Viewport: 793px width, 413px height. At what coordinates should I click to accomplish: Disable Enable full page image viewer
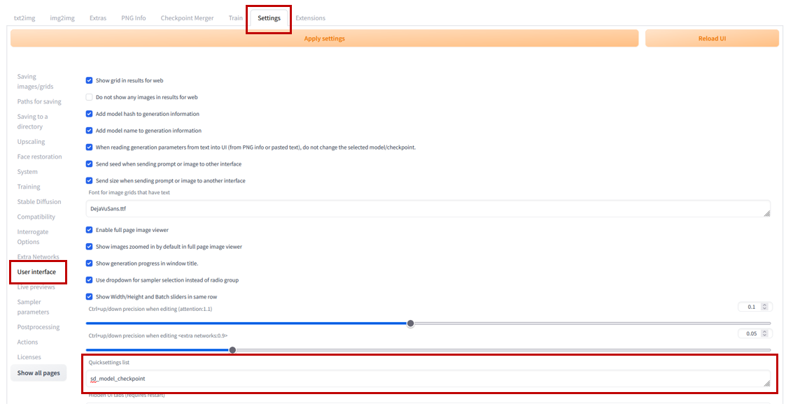point(90,230)
